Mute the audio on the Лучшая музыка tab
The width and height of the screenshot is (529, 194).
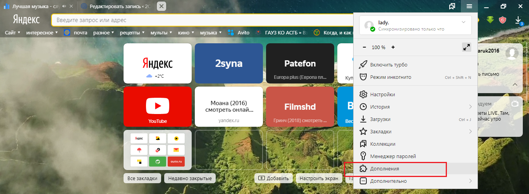tap(64, 6)
